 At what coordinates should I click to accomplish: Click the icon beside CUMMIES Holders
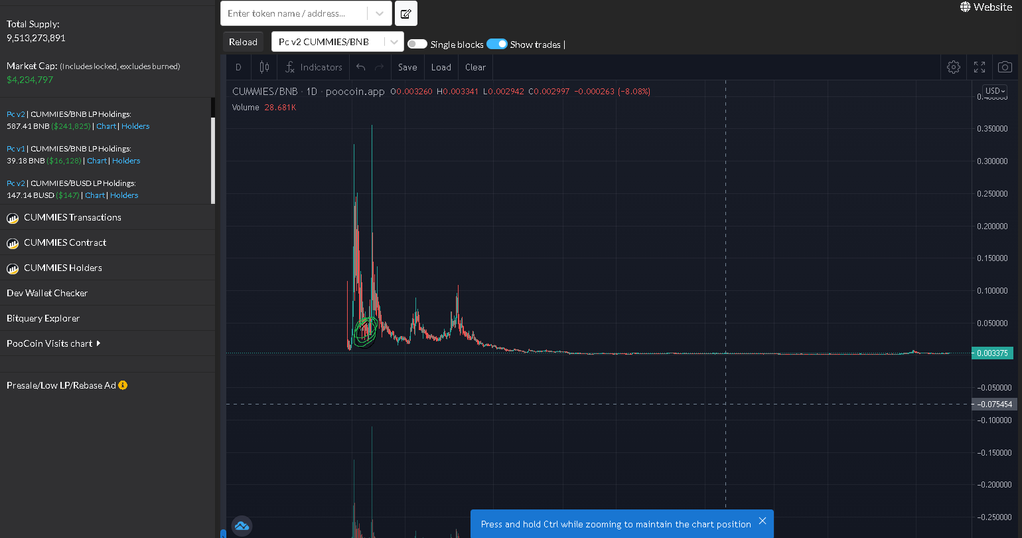point(13,268)
